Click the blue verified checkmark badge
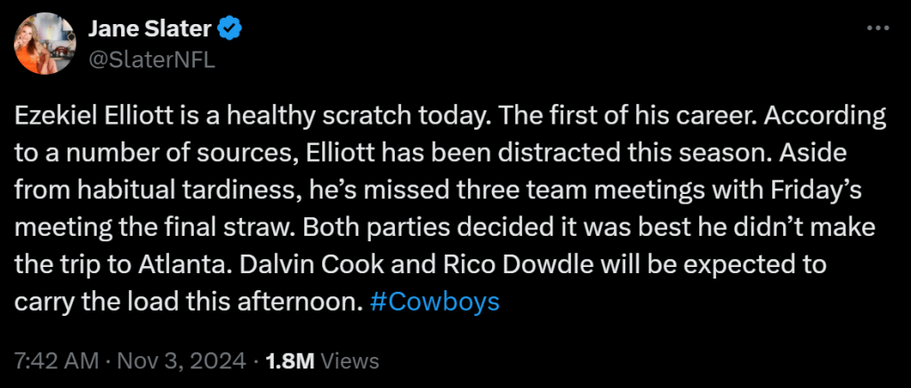The width and height of the screenshot is (911, 388). tap(231, 30)
